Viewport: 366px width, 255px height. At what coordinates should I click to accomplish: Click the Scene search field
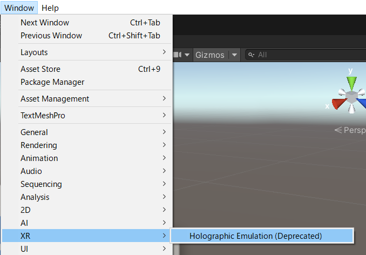[x=306, y=55]
